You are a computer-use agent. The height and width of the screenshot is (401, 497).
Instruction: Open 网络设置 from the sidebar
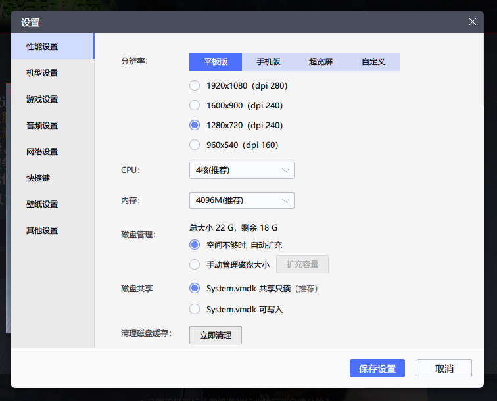[42, 152]
